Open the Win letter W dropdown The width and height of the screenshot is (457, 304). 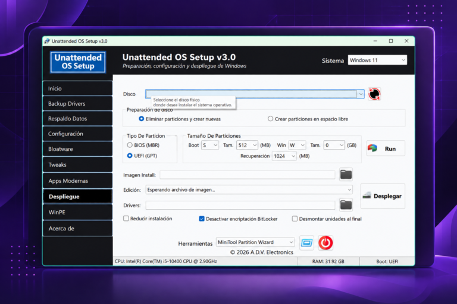(x=297, y=145)
